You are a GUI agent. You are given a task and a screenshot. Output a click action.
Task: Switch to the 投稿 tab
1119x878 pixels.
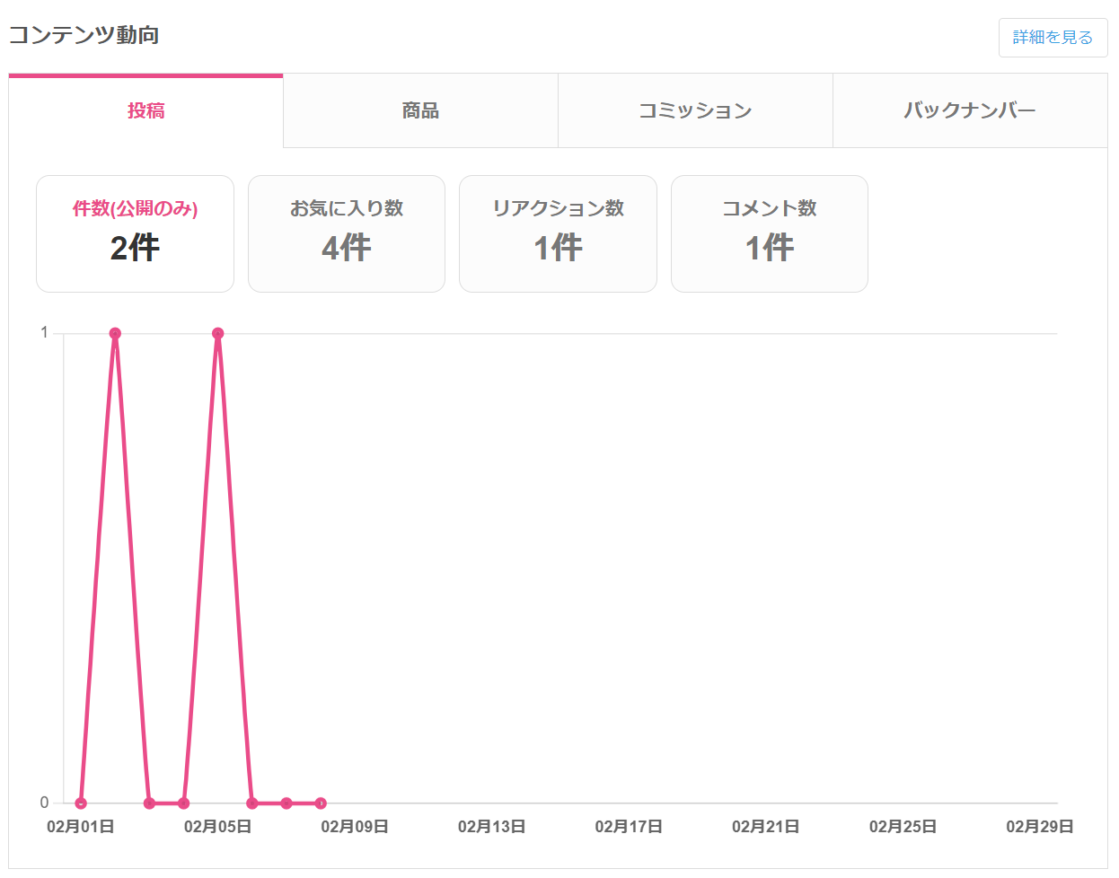[x=145, y=111]
